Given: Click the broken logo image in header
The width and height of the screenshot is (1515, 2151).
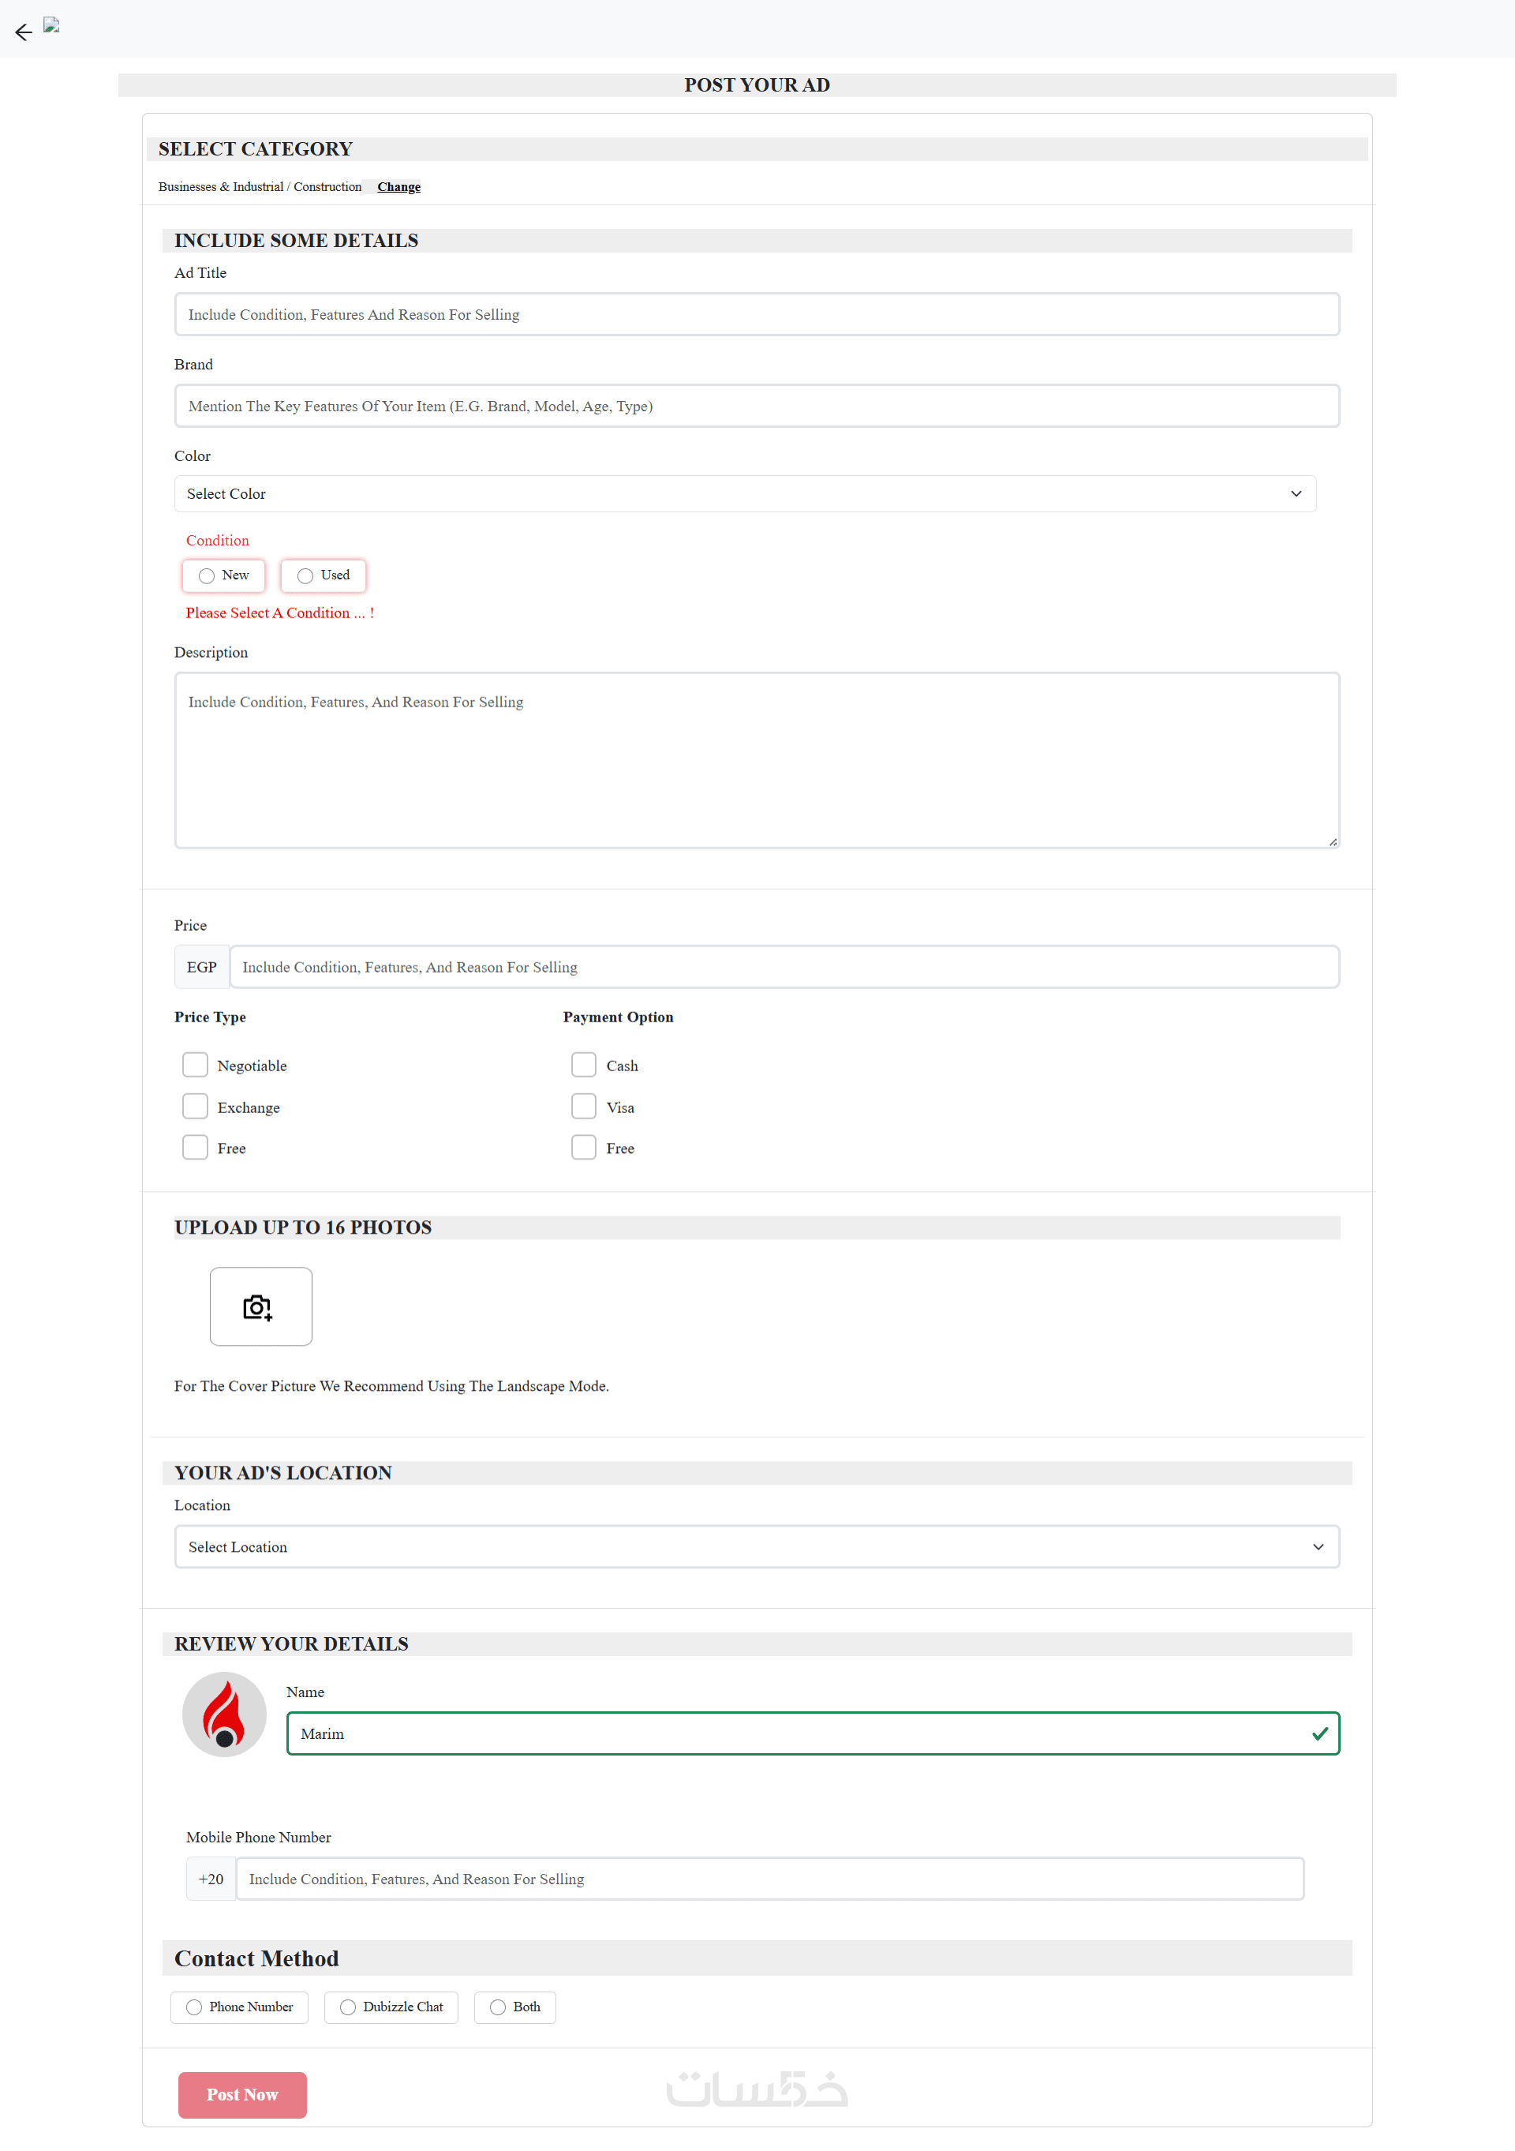Looking at the screenshot, I should pos(51,25).
